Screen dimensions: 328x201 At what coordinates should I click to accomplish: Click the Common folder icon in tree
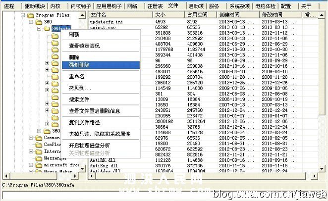click(39, 138)
